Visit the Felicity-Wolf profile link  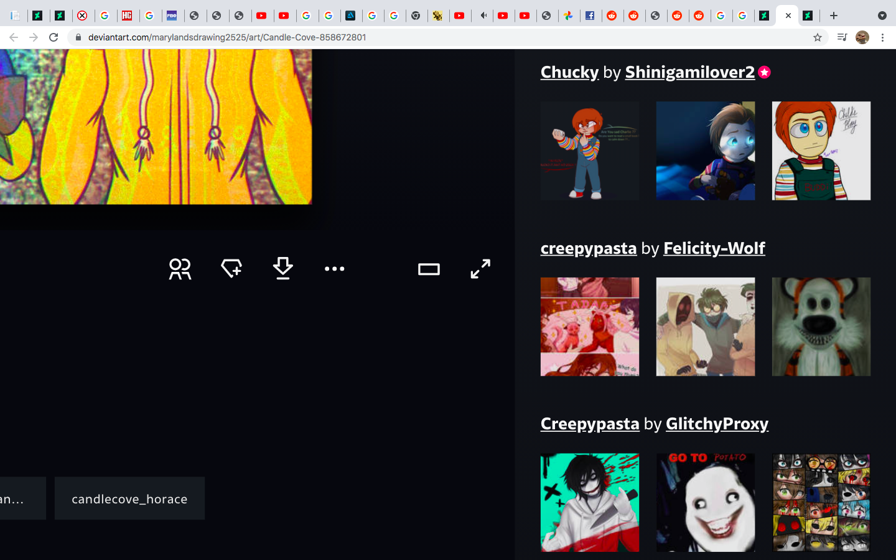click(714, 248)
